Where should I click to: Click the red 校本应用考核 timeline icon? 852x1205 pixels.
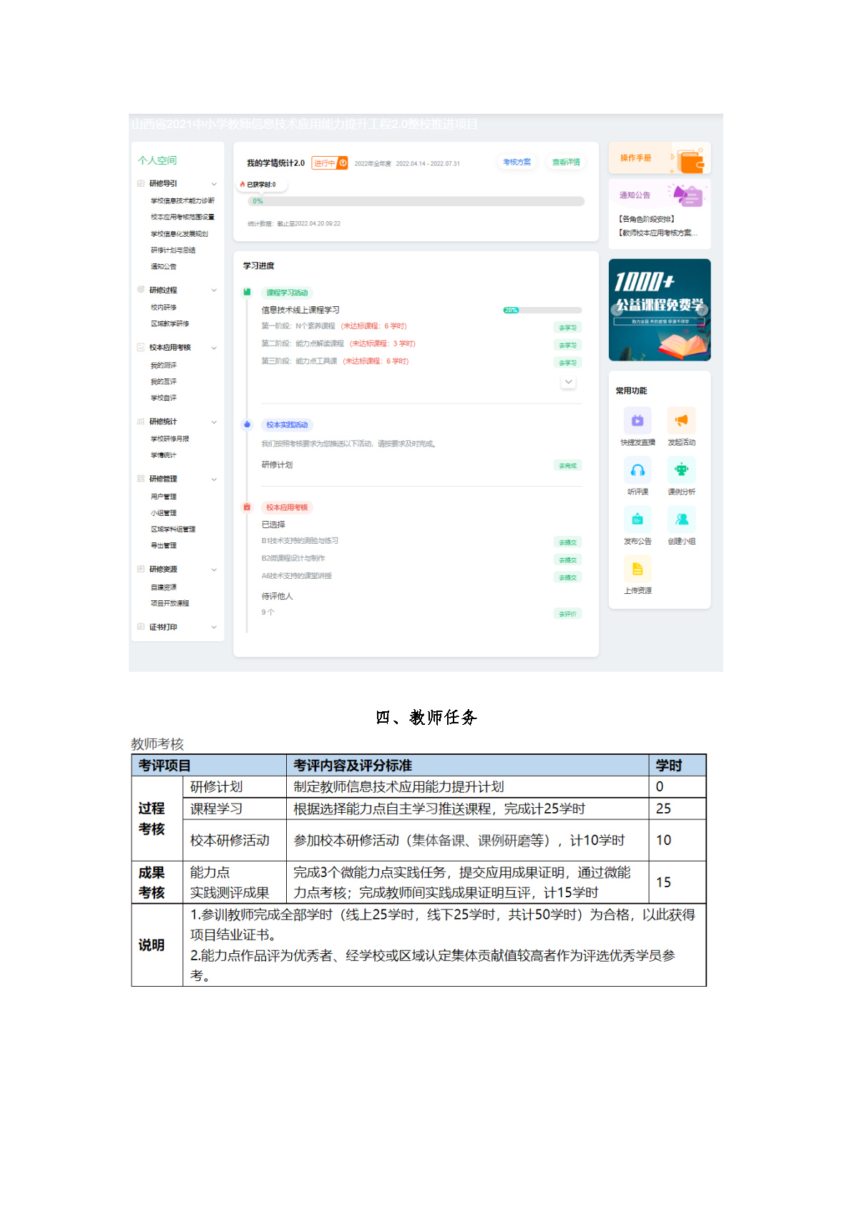pyautogui.click(x=247, y=507)
